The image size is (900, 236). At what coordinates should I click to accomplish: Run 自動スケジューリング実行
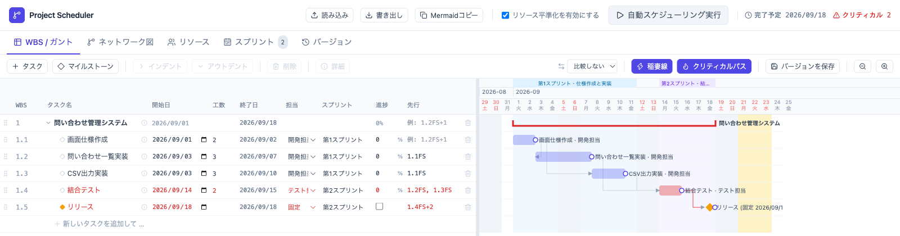click(668, 15)
